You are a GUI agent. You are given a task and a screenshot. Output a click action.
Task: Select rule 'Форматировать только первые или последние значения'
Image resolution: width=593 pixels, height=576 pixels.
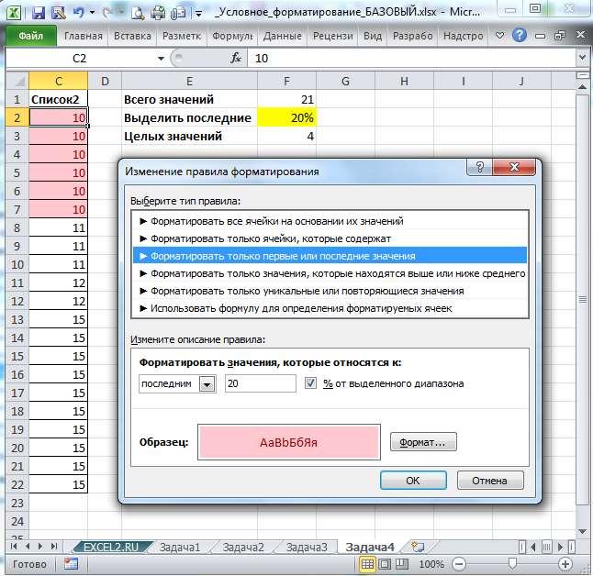tap(330, 256)
